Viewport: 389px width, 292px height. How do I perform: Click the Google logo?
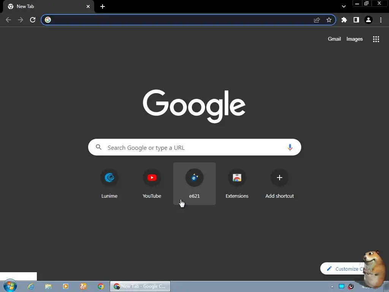click(194, 106)
